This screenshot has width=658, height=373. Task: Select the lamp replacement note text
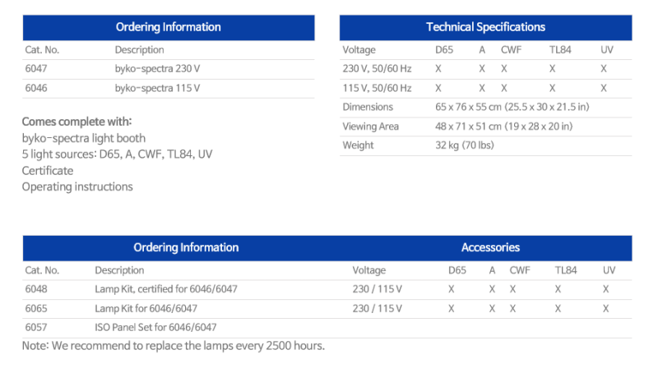click(x=174, y=346)
